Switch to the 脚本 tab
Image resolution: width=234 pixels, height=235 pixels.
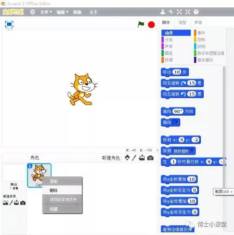[166, 23]
